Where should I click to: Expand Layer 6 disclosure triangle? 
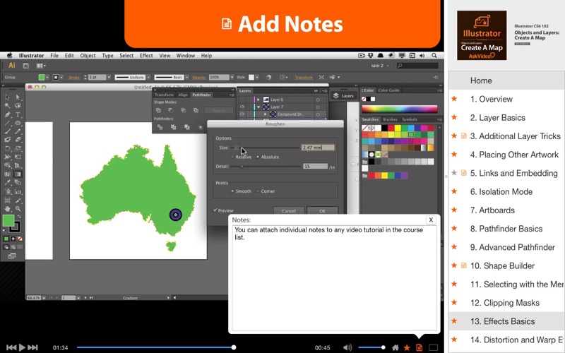click(x=258, y=100)
